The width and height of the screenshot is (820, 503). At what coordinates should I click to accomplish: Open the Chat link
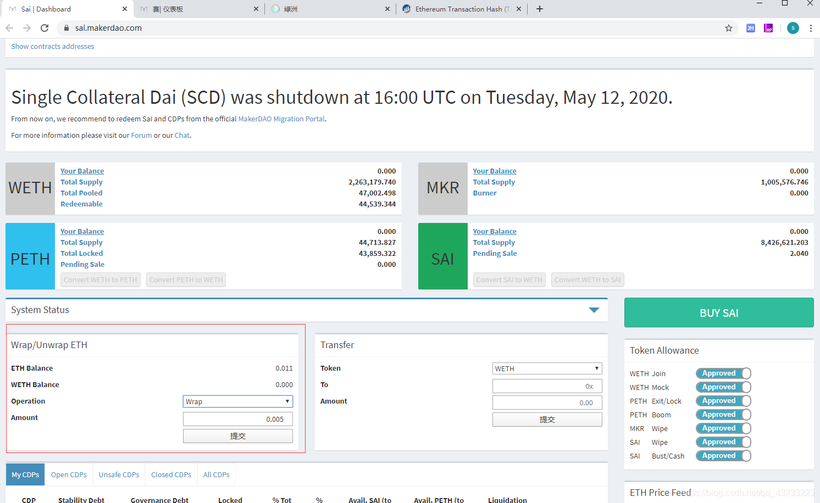pos(182,135)
